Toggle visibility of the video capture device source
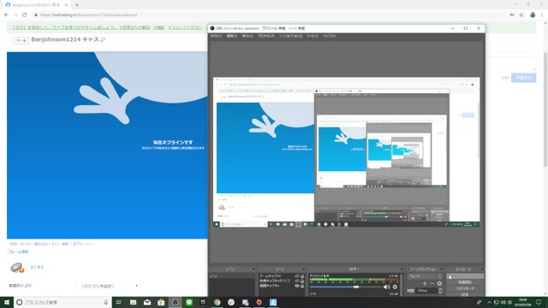This screenshot has width=548, height=308. pos(297,281)
